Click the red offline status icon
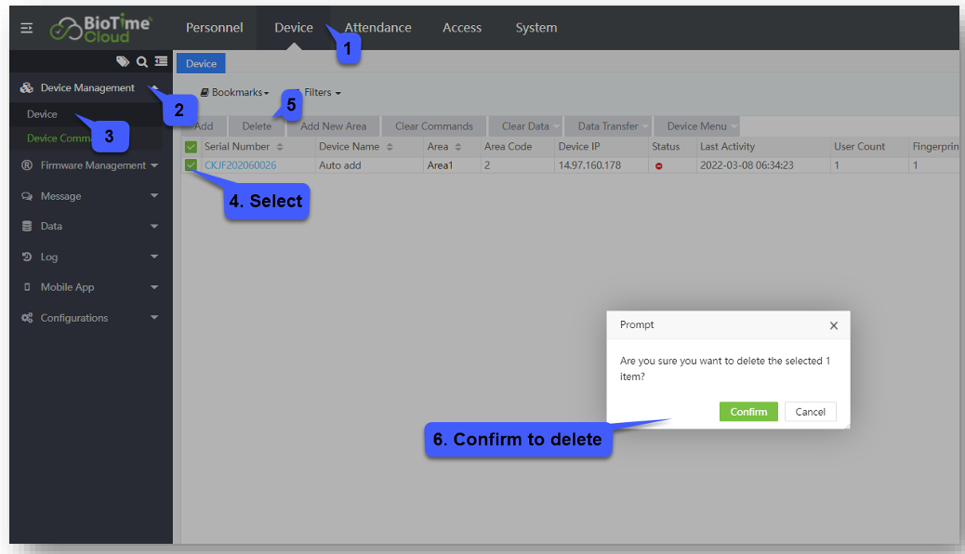 point(659,165)
